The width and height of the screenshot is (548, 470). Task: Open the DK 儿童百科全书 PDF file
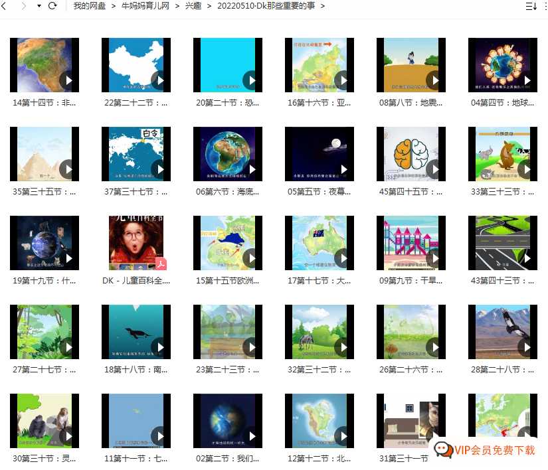[136, 243]
